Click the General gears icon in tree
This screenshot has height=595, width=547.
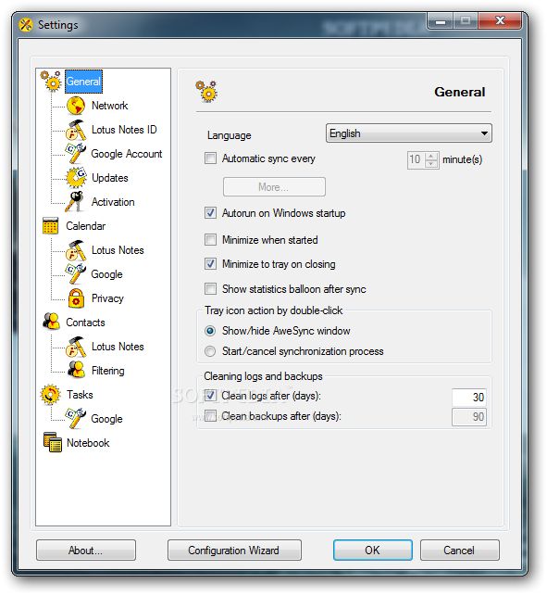51,81
